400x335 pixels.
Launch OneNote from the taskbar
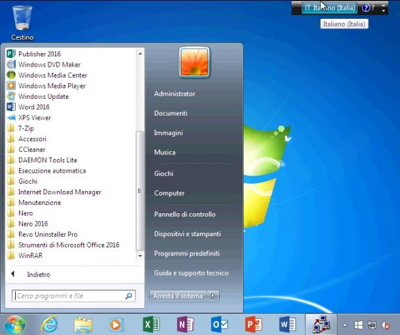(186, 325)
